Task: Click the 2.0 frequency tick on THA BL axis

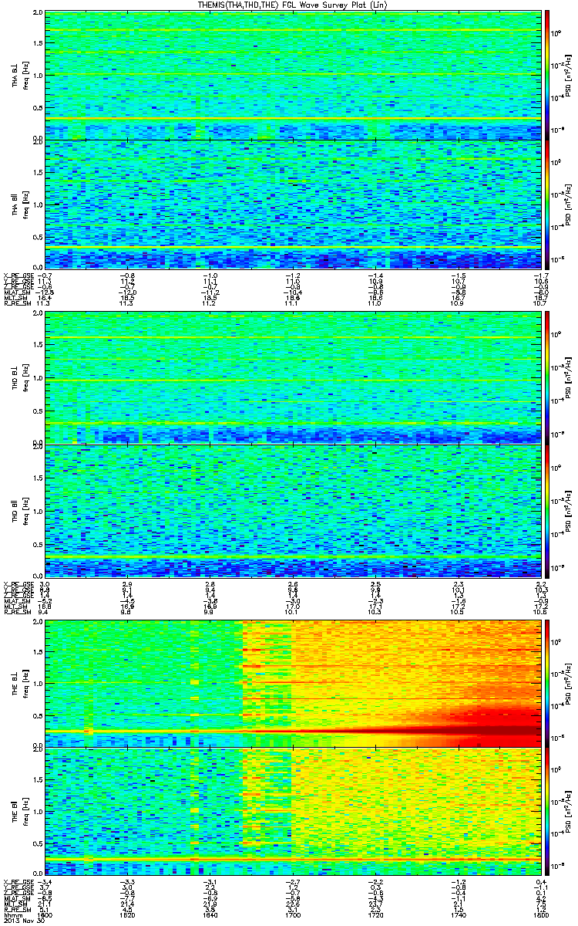Action: (x=38, y=14)
